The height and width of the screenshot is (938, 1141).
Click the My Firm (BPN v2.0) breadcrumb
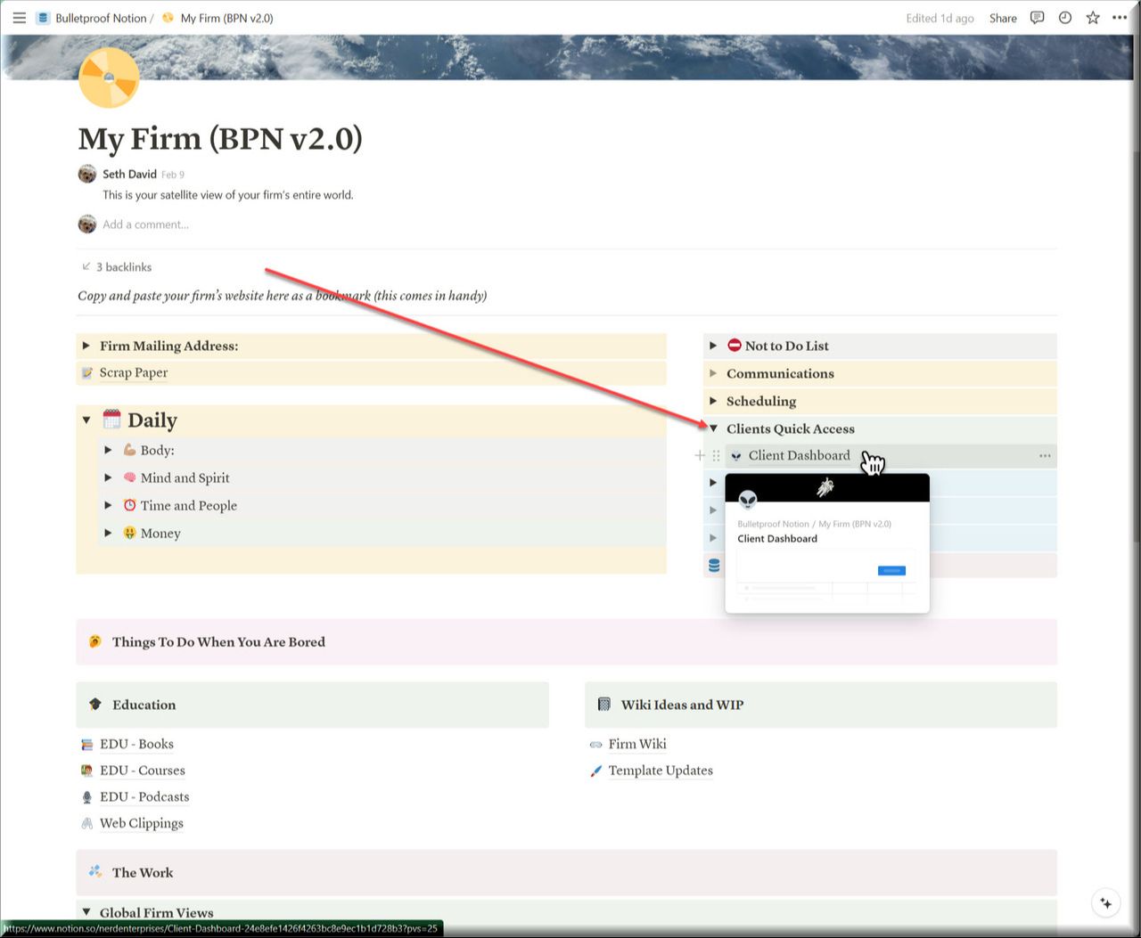(218, 18)
